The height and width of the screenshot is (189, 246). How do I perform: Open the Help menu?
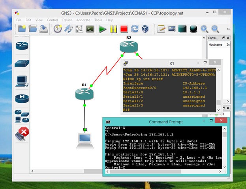109,20
